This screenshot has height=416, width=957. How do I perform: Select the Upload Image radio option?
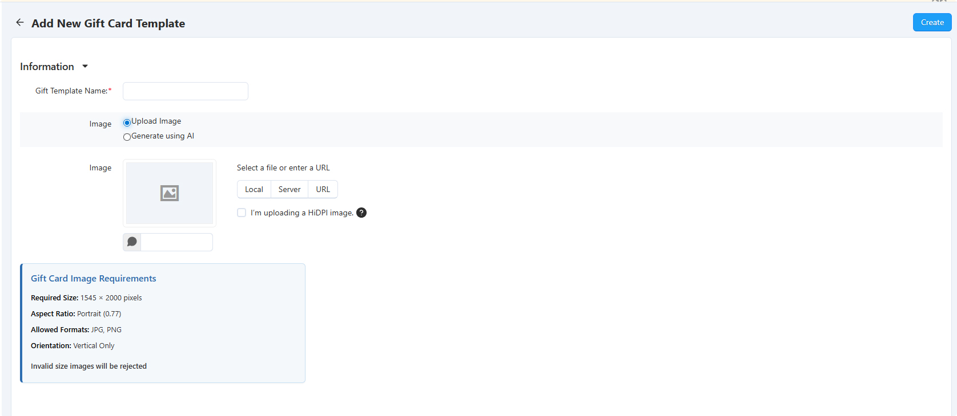click(x=127, y=123)
